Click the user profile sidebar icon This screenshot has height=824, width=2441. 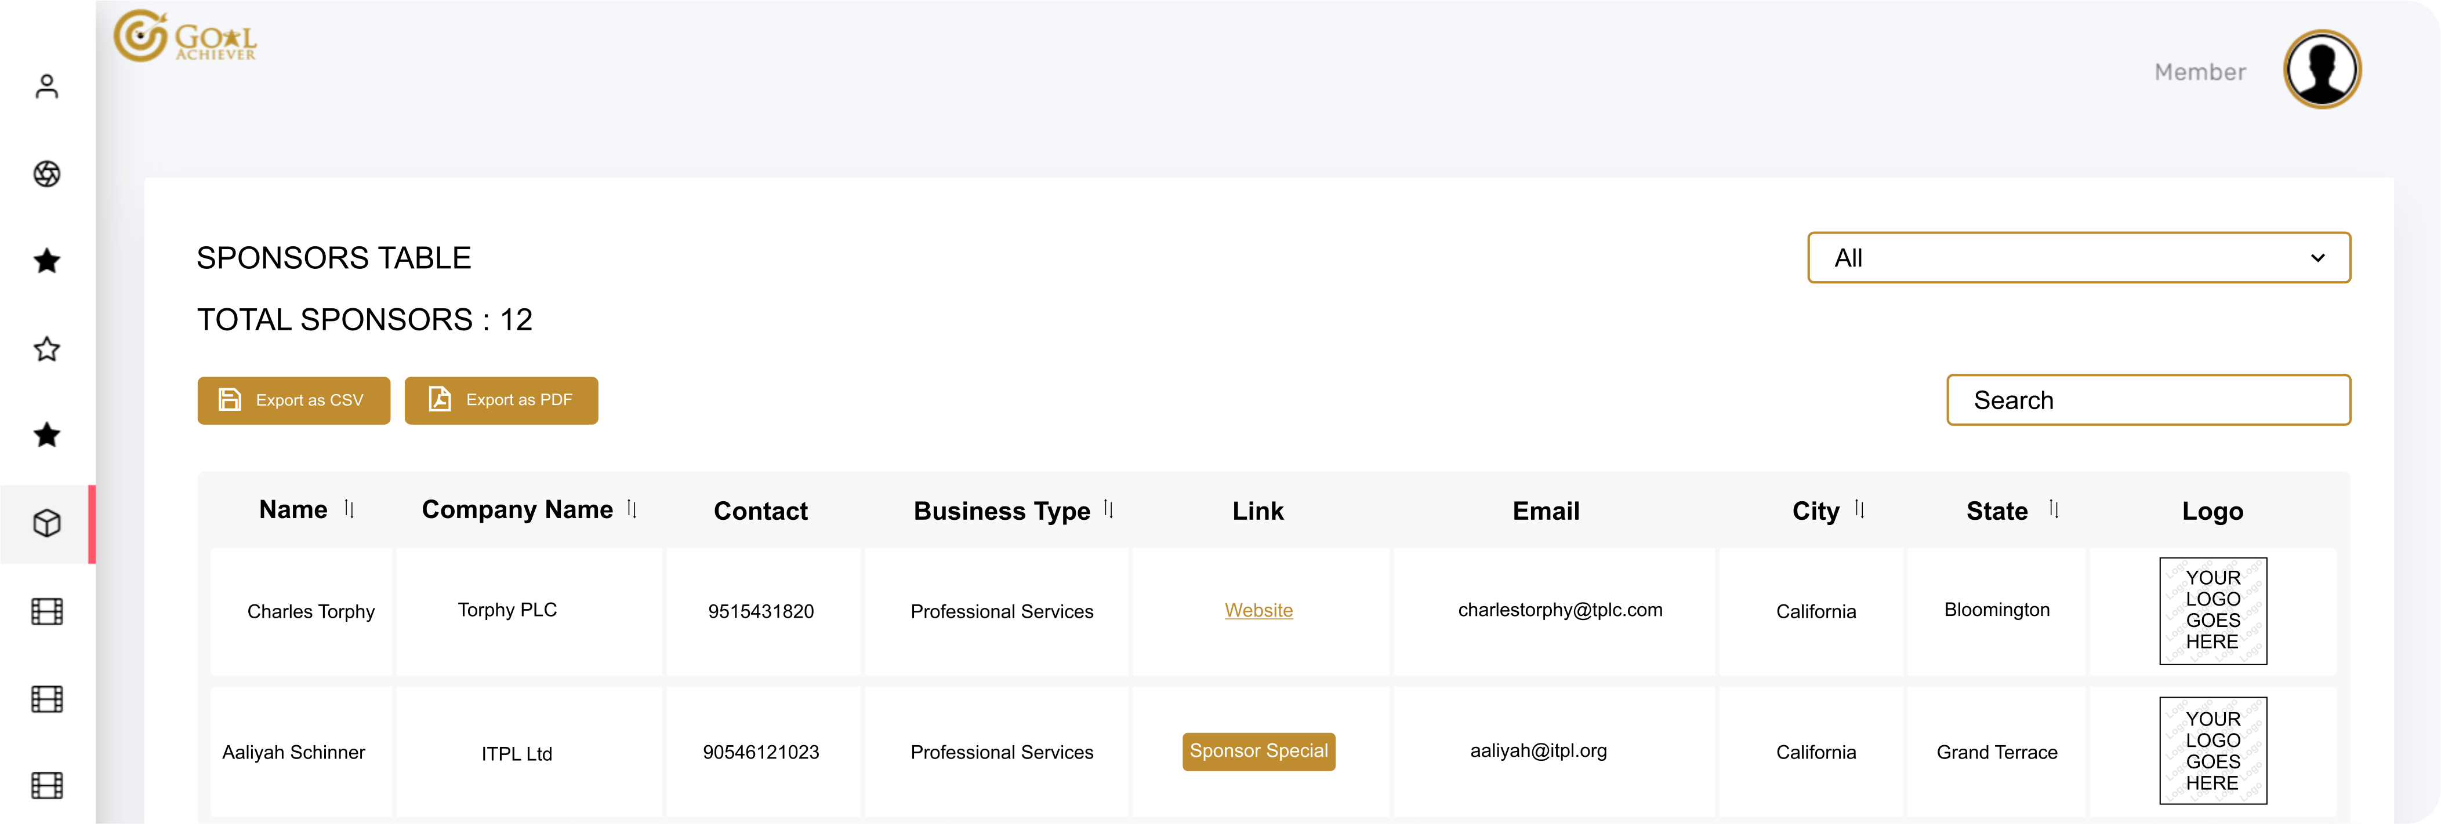click(46, 87)
